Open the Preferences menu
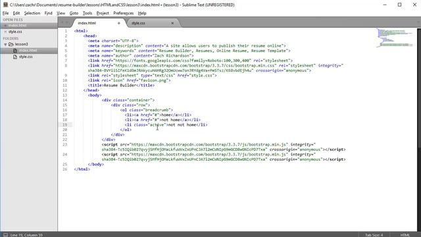Viewport: 421px width, 237px height. click(x=123, y=13)
